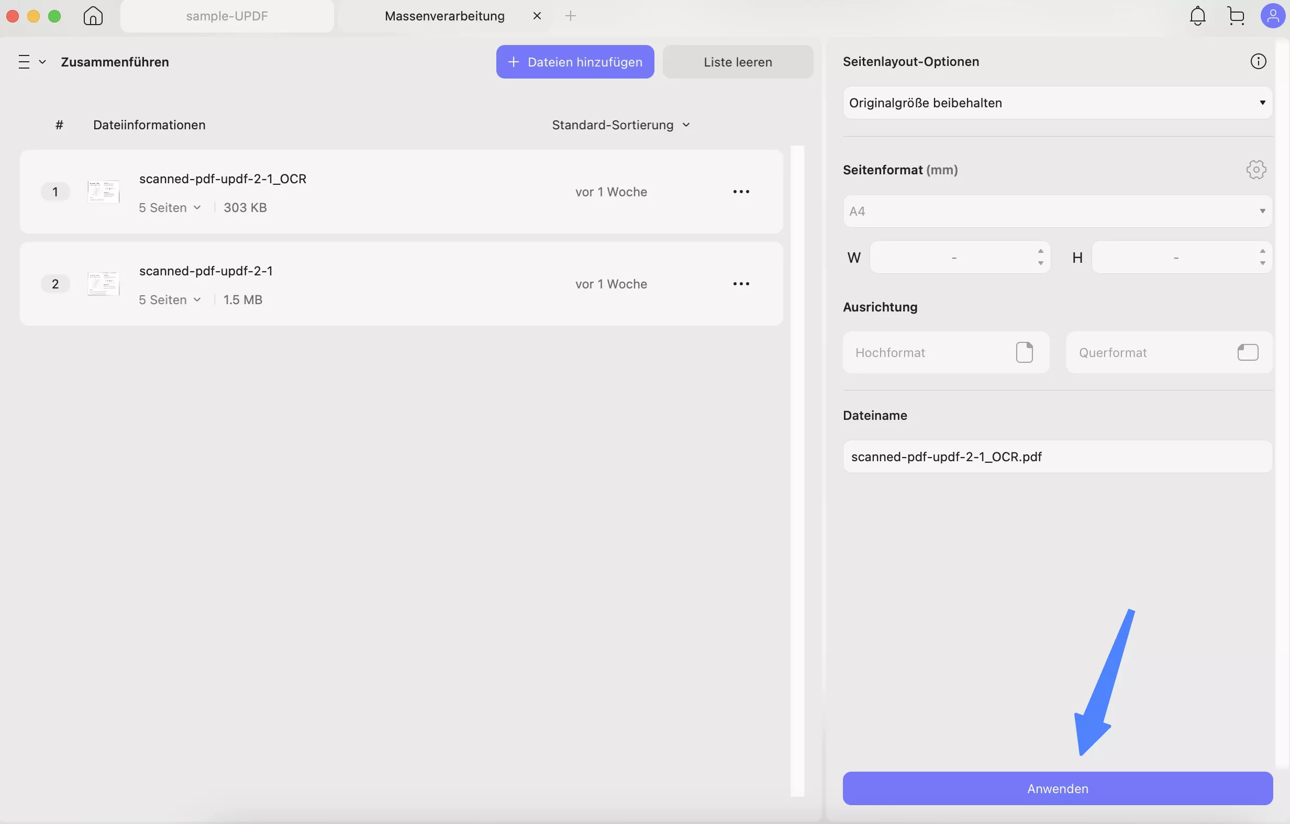Go to the home screen icon
Viewport: 1290px width, 824px height.
[93, 16]
